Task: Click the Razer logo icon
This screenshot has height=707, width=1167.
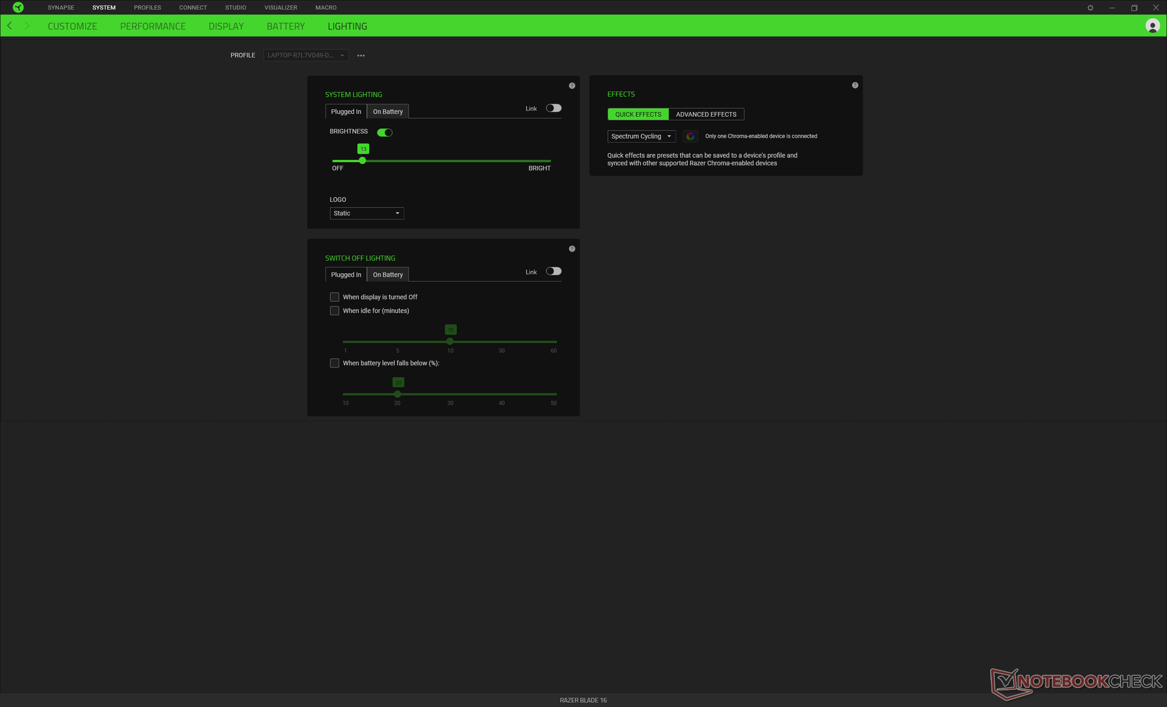Action: [18, 7]
